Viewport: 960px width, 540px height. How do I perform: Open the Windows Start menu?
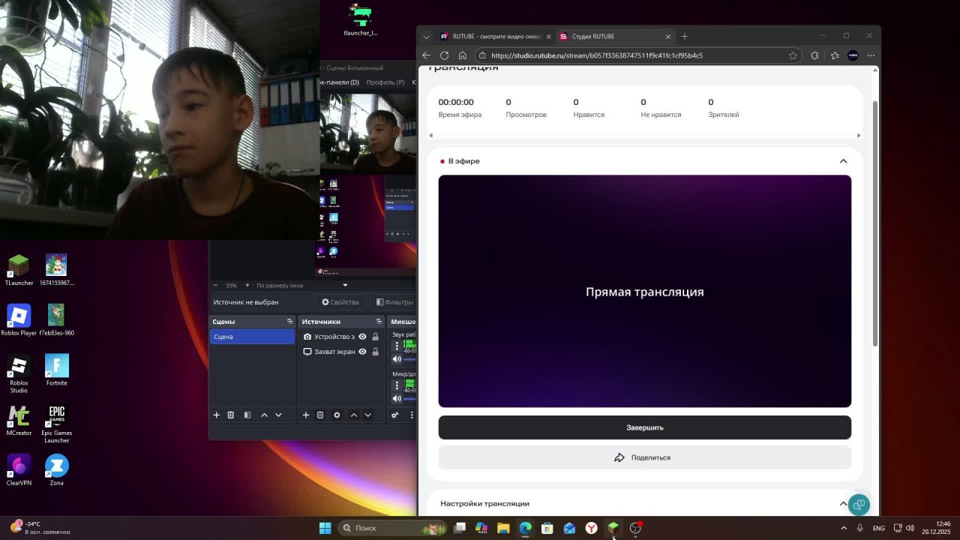pyautogui.click(x=325, y=528)
